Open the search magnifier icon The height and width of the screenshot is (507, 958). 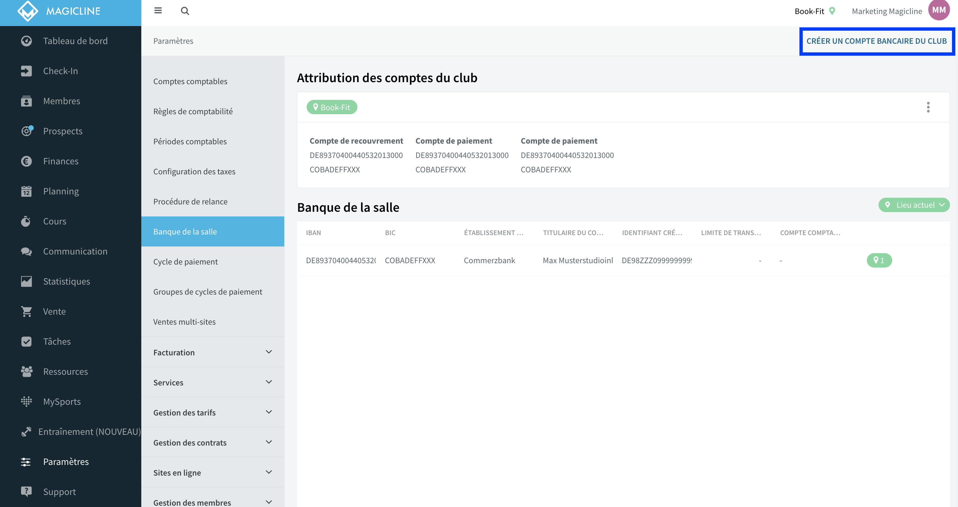tap(185, 11)
